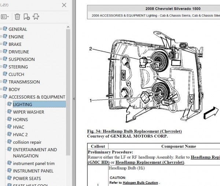Navigate to the TRANSMISSION bookmark

tap(24, 82)
